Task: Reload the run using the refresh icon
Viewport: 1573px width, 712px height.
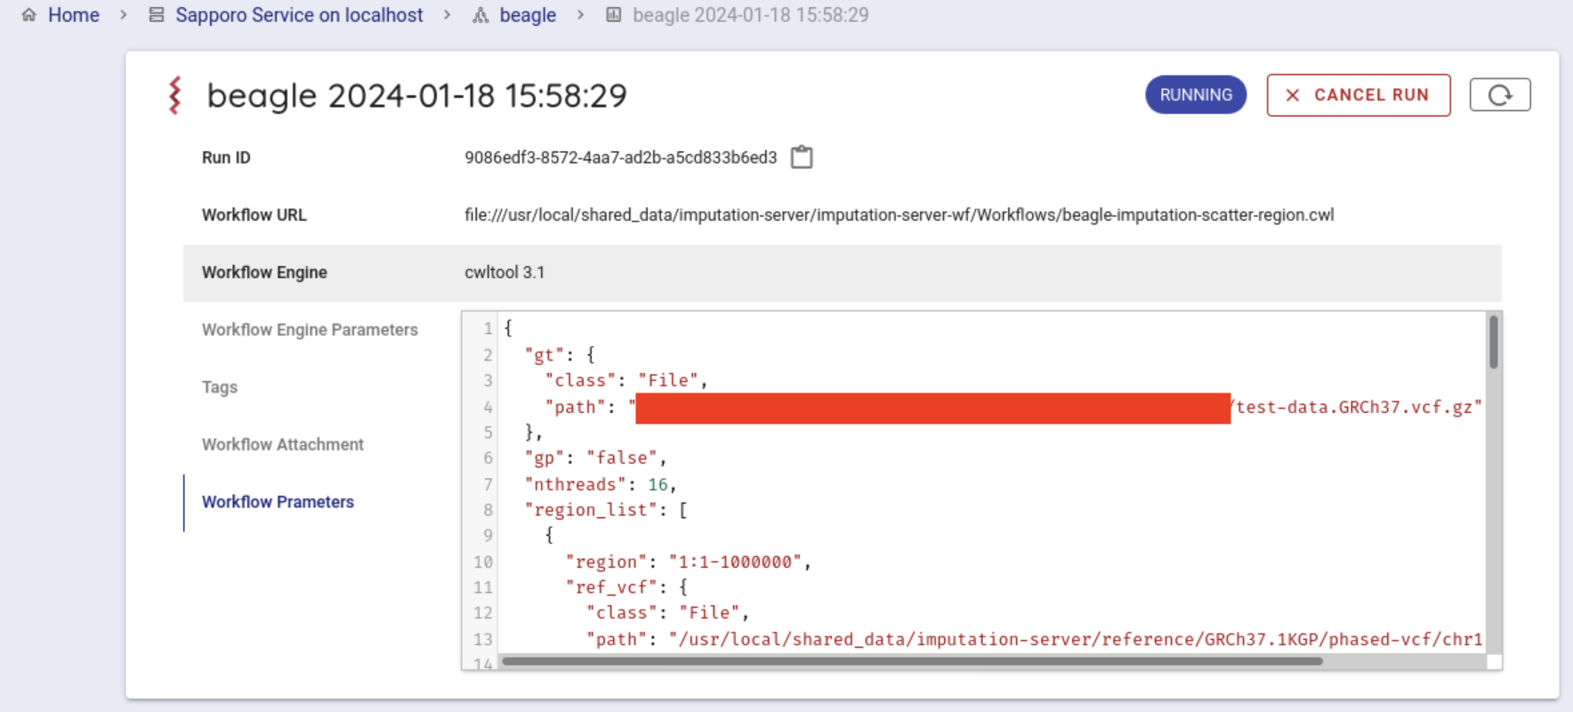Action: 1499,95
